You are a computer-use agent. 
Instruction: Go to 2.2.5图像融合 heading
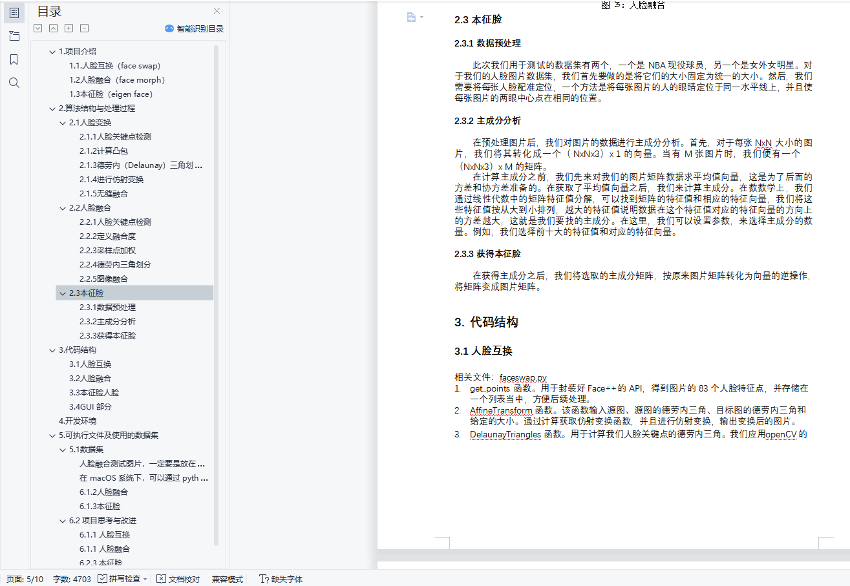point(103,279)
